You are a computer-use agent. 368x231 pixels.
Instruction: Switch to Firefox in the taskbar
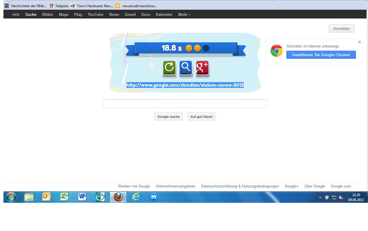[x=118, y=197]
